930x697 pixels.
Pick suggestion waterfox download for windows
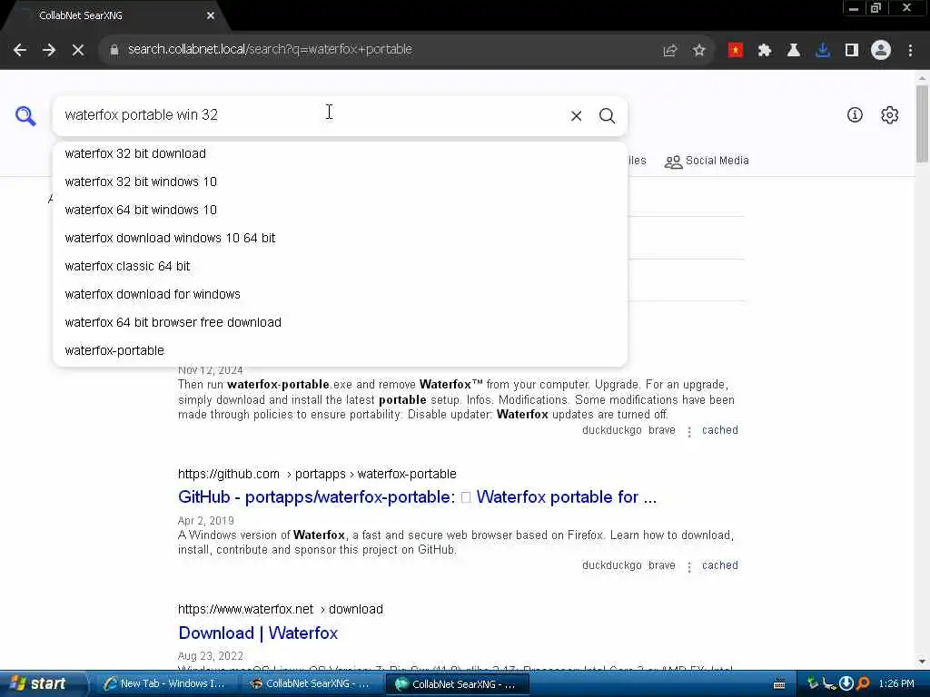340,295
